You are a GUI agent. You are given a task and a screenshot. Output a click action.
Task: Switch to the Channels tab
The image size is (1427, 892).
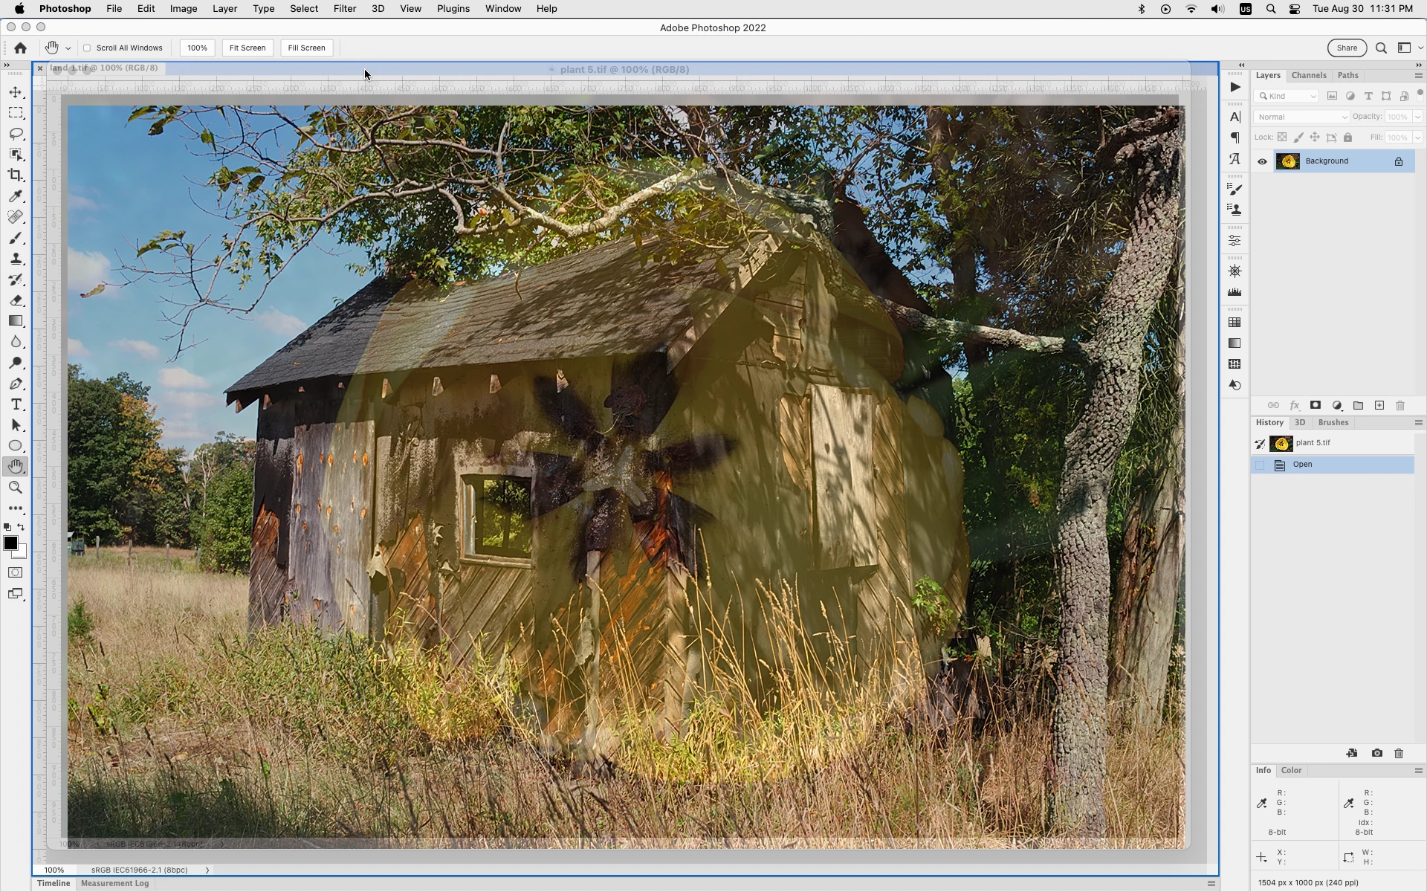point(1308,75)
